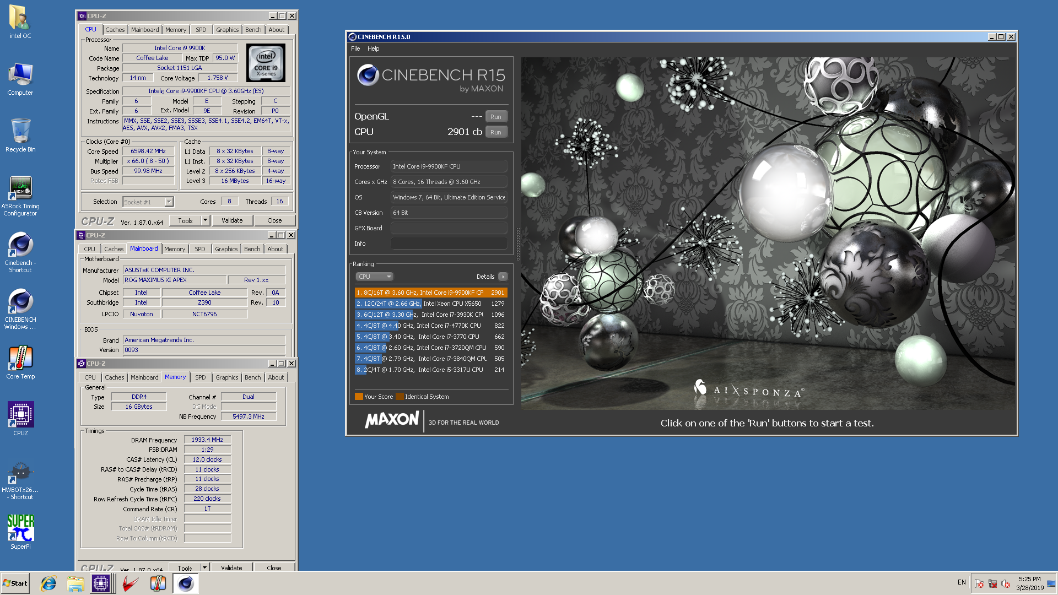The width and height of the screenshot is (1058, 595).
Task: Click the orange Your Score legend swatch
Action: coord(359,397)
